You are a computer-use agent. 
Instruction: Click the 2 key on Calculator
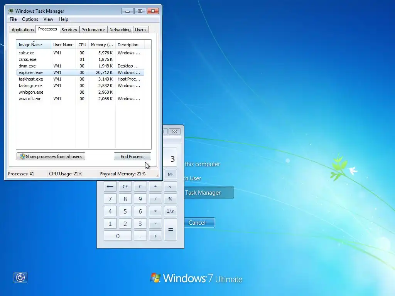[125, 224]
